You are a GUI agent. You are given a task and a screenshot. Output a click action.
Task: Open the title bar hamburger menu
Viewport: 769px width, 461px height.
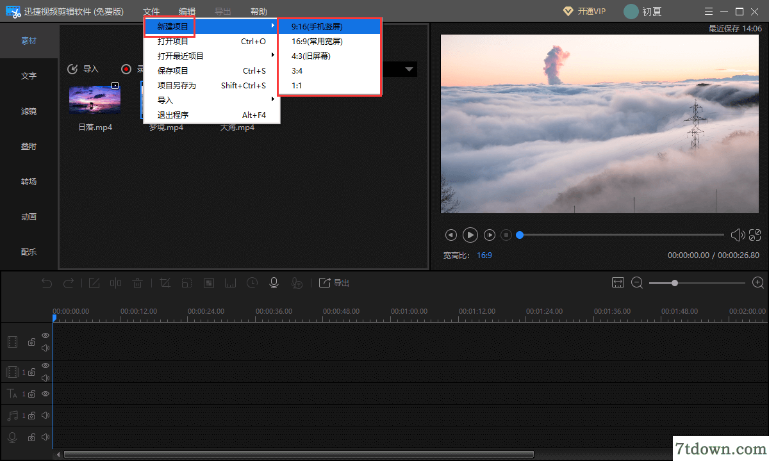coord(707,12)
